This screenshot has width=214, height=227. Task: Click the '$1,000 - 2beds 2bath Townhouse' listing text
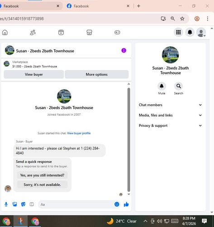(x=35, y=66)
